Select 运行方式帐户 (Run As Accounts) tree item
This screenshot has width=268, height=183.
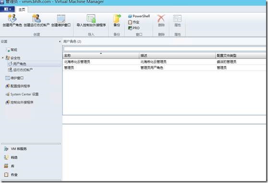tap(23, 70)
